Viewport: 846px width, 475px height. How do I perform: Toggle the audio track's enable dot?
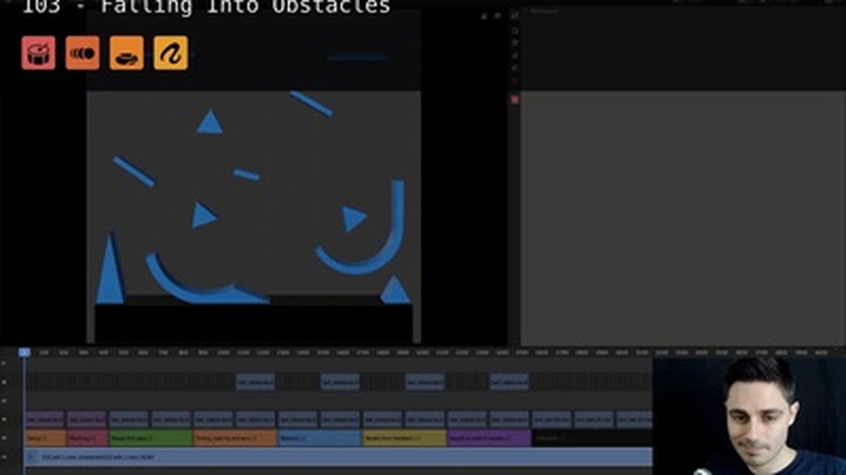point(5,457)
